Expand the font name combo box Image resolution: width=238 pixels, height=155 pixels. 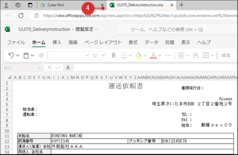[87, 55]
